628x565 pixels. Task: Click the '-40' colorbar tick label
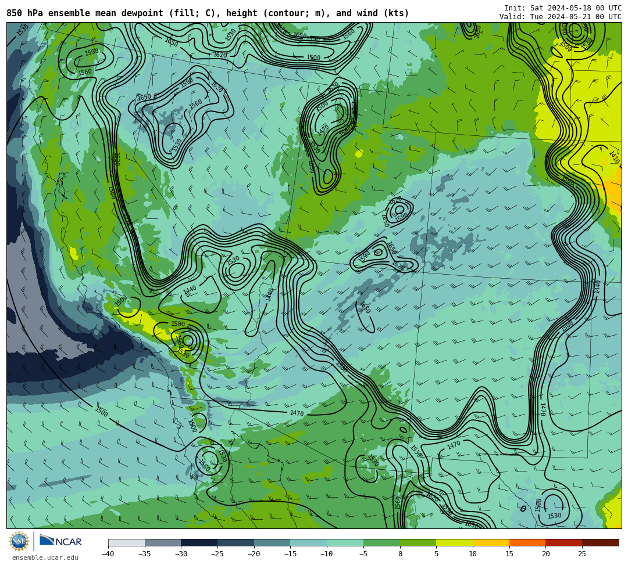point(108,554)
